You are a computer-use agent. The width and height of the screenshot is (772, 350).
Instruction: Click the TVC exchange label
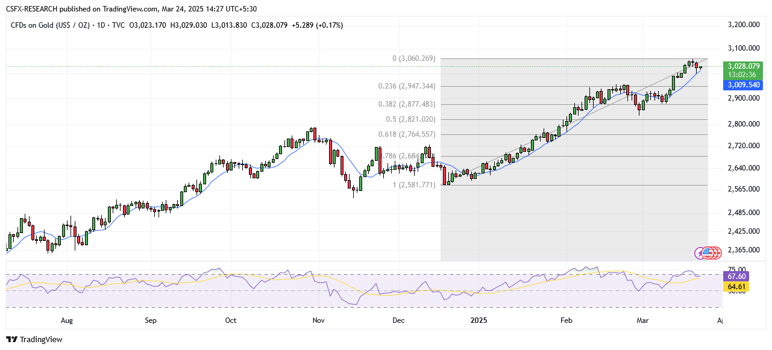click(x=119, y=25)
